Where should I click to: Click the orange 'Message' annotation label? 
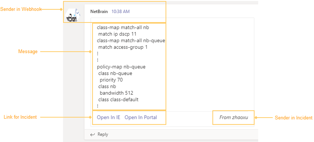(28, 52)
